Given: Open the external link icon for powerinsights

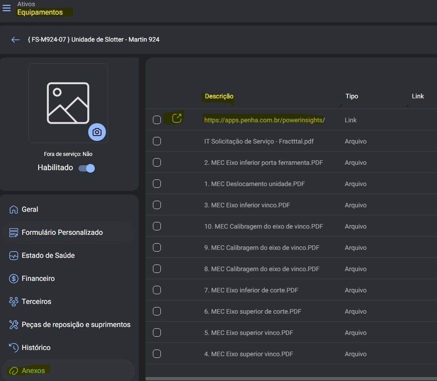Looking at the screenshot, I should pyautogui.click(x=177, y=118).
